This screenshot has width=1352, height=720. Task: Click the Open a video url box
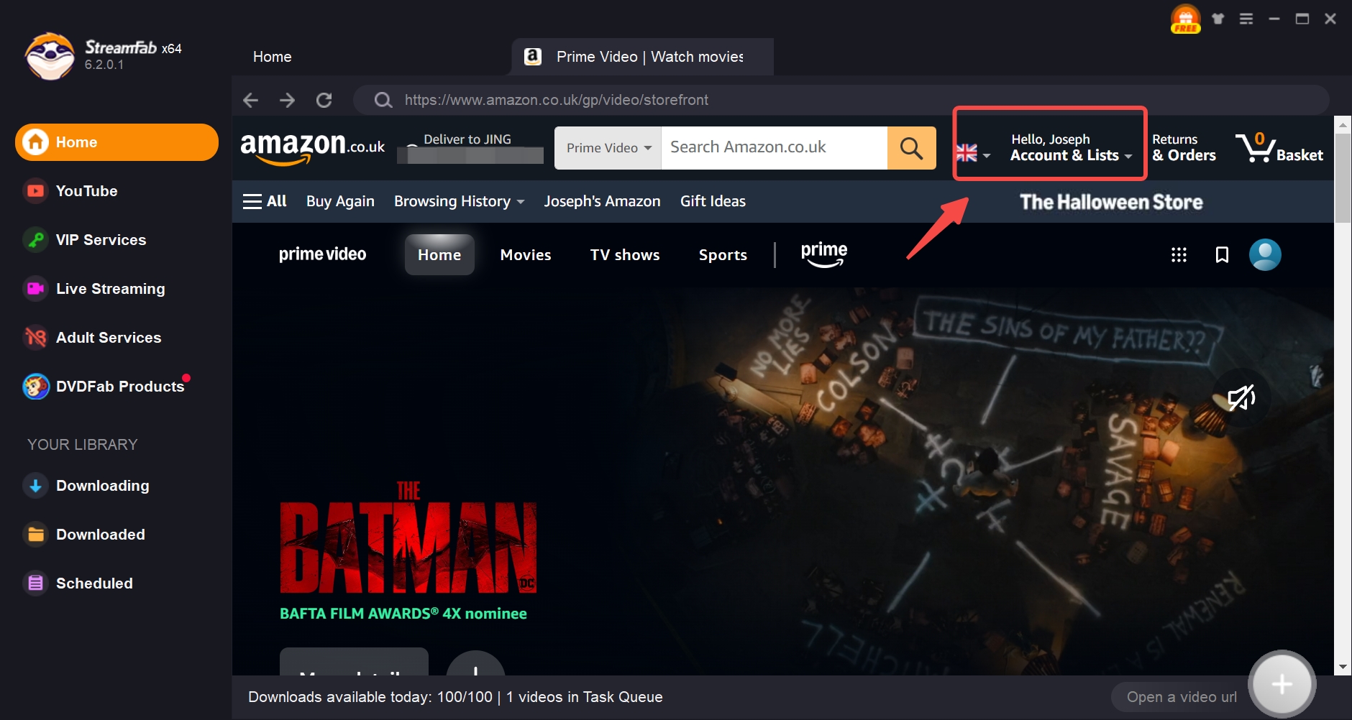(1181, 697)
